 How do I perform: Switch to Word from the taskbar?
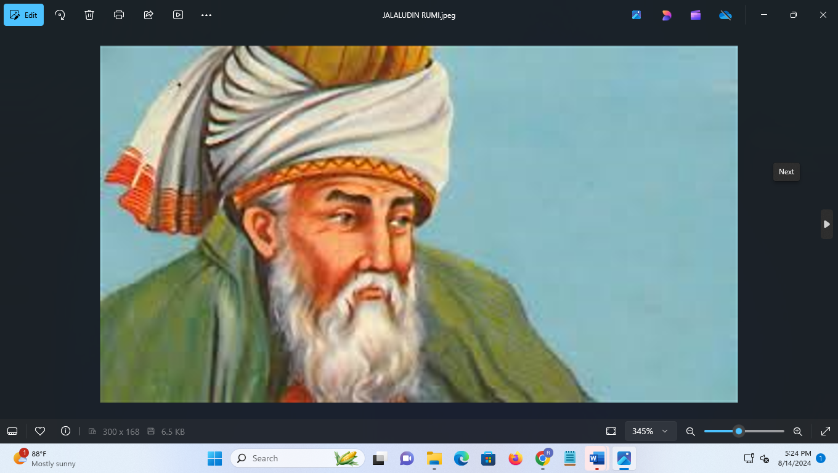pos(597,458)
